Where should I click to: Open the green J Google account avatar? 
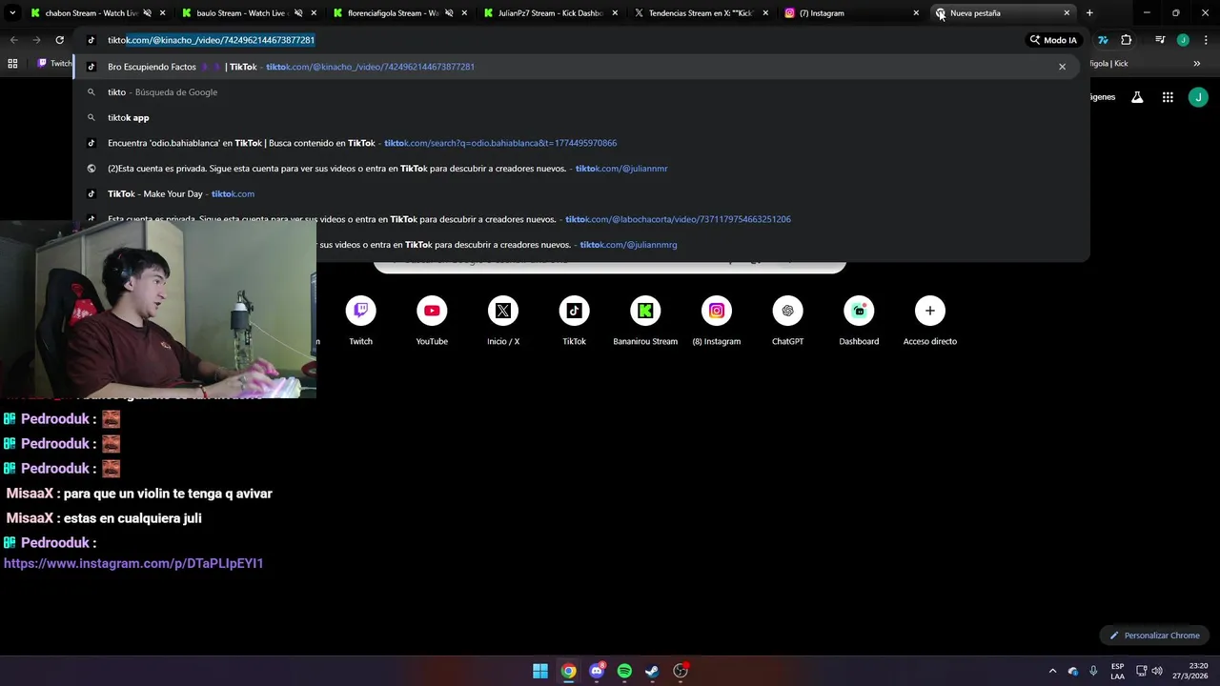1198,97
